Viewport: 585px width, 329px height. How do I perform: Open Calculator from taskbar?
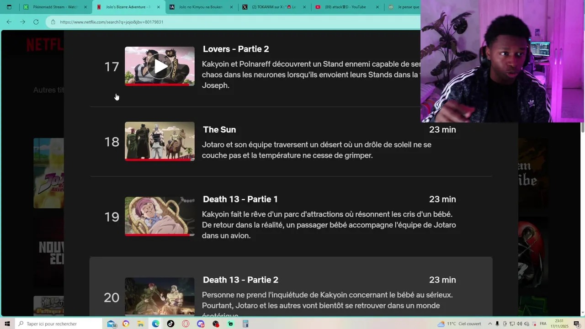coord(245,324)
